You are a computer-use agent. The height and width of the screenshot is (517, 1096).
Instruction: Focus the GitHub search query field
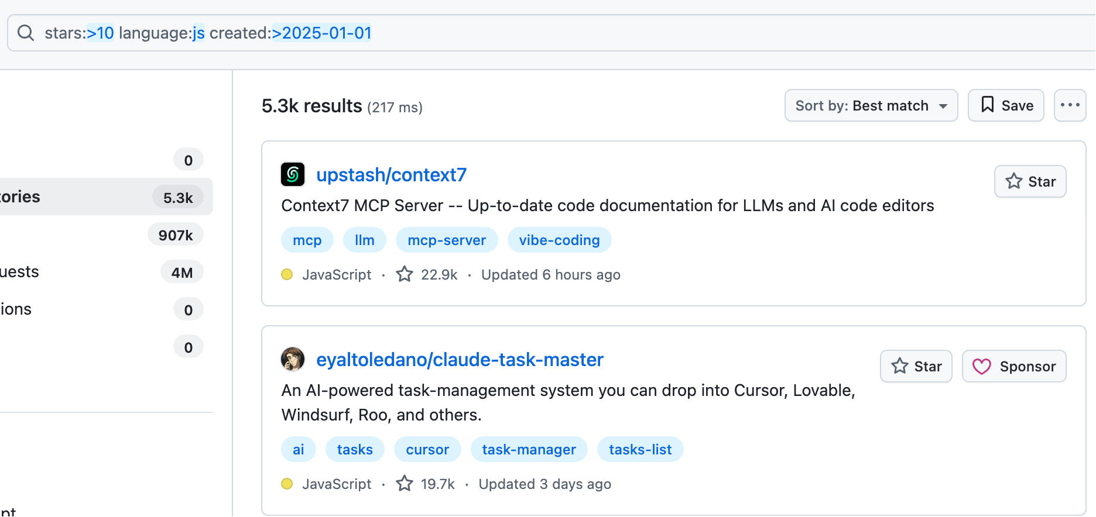click(552, 33)
